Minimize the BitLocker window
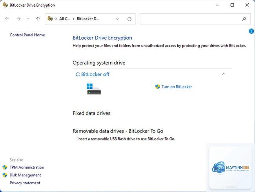Image resolution: width=255 pixels, height=192 pixels. point(218,5)
